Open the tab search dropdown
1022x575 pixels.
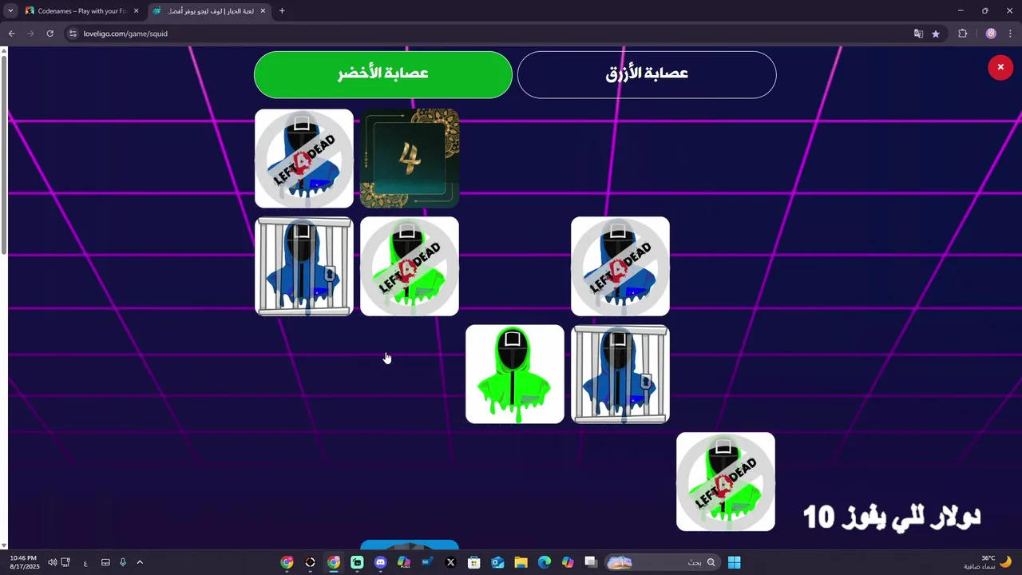pyautogui.click(x=10, y=11)
